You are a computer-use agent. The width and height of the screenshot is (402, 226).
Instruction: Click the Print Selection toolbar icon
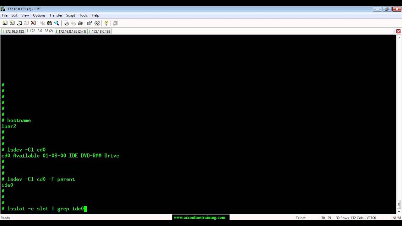pos(73,23)
